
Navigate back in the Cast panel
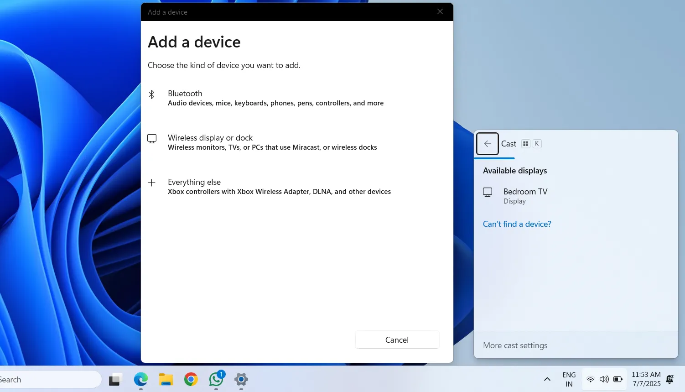click(487, 143)
